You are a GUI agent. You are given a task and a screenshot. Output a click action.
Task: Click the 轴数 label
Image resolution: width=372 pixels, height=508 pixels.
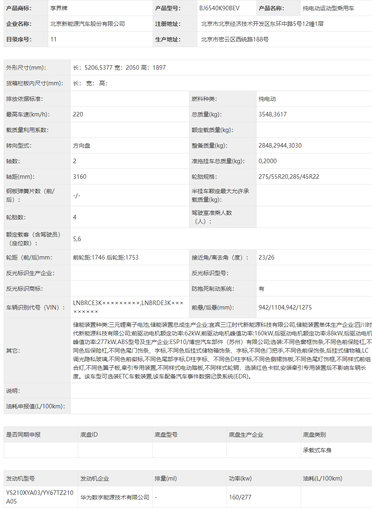click(13, 161)
